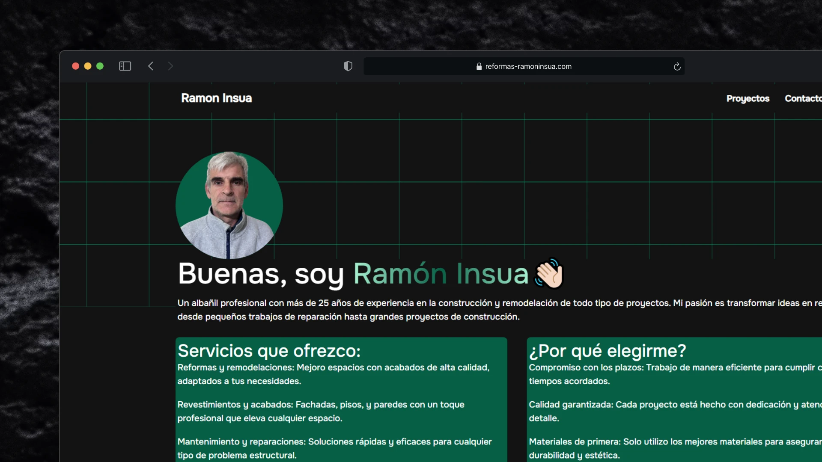Viewport: 822px width, 462px height.
Task: Click the 'Reformas y remodelaciones' paragraph
Action: [x=334, y=374]
